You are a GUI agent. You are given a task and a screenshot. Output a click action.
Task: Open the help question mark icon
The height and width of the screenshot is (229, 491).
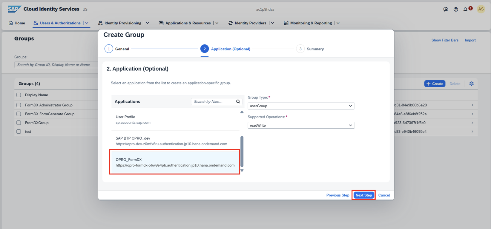pos(456,9)
